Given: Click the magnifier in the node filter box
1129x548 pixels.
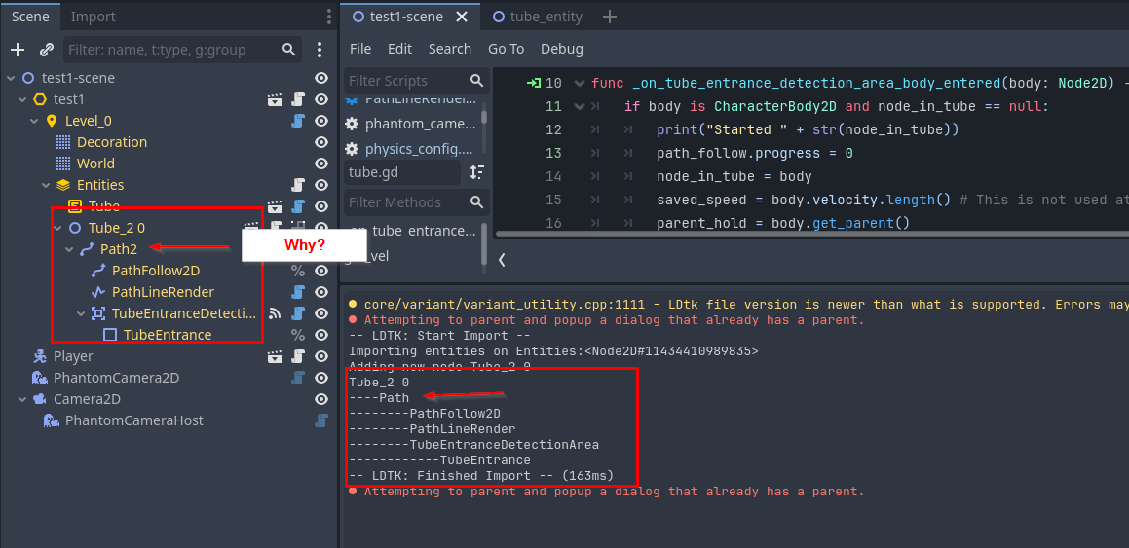Looking at the screenshot, I should pyautogui.click(x=288, y=50).
